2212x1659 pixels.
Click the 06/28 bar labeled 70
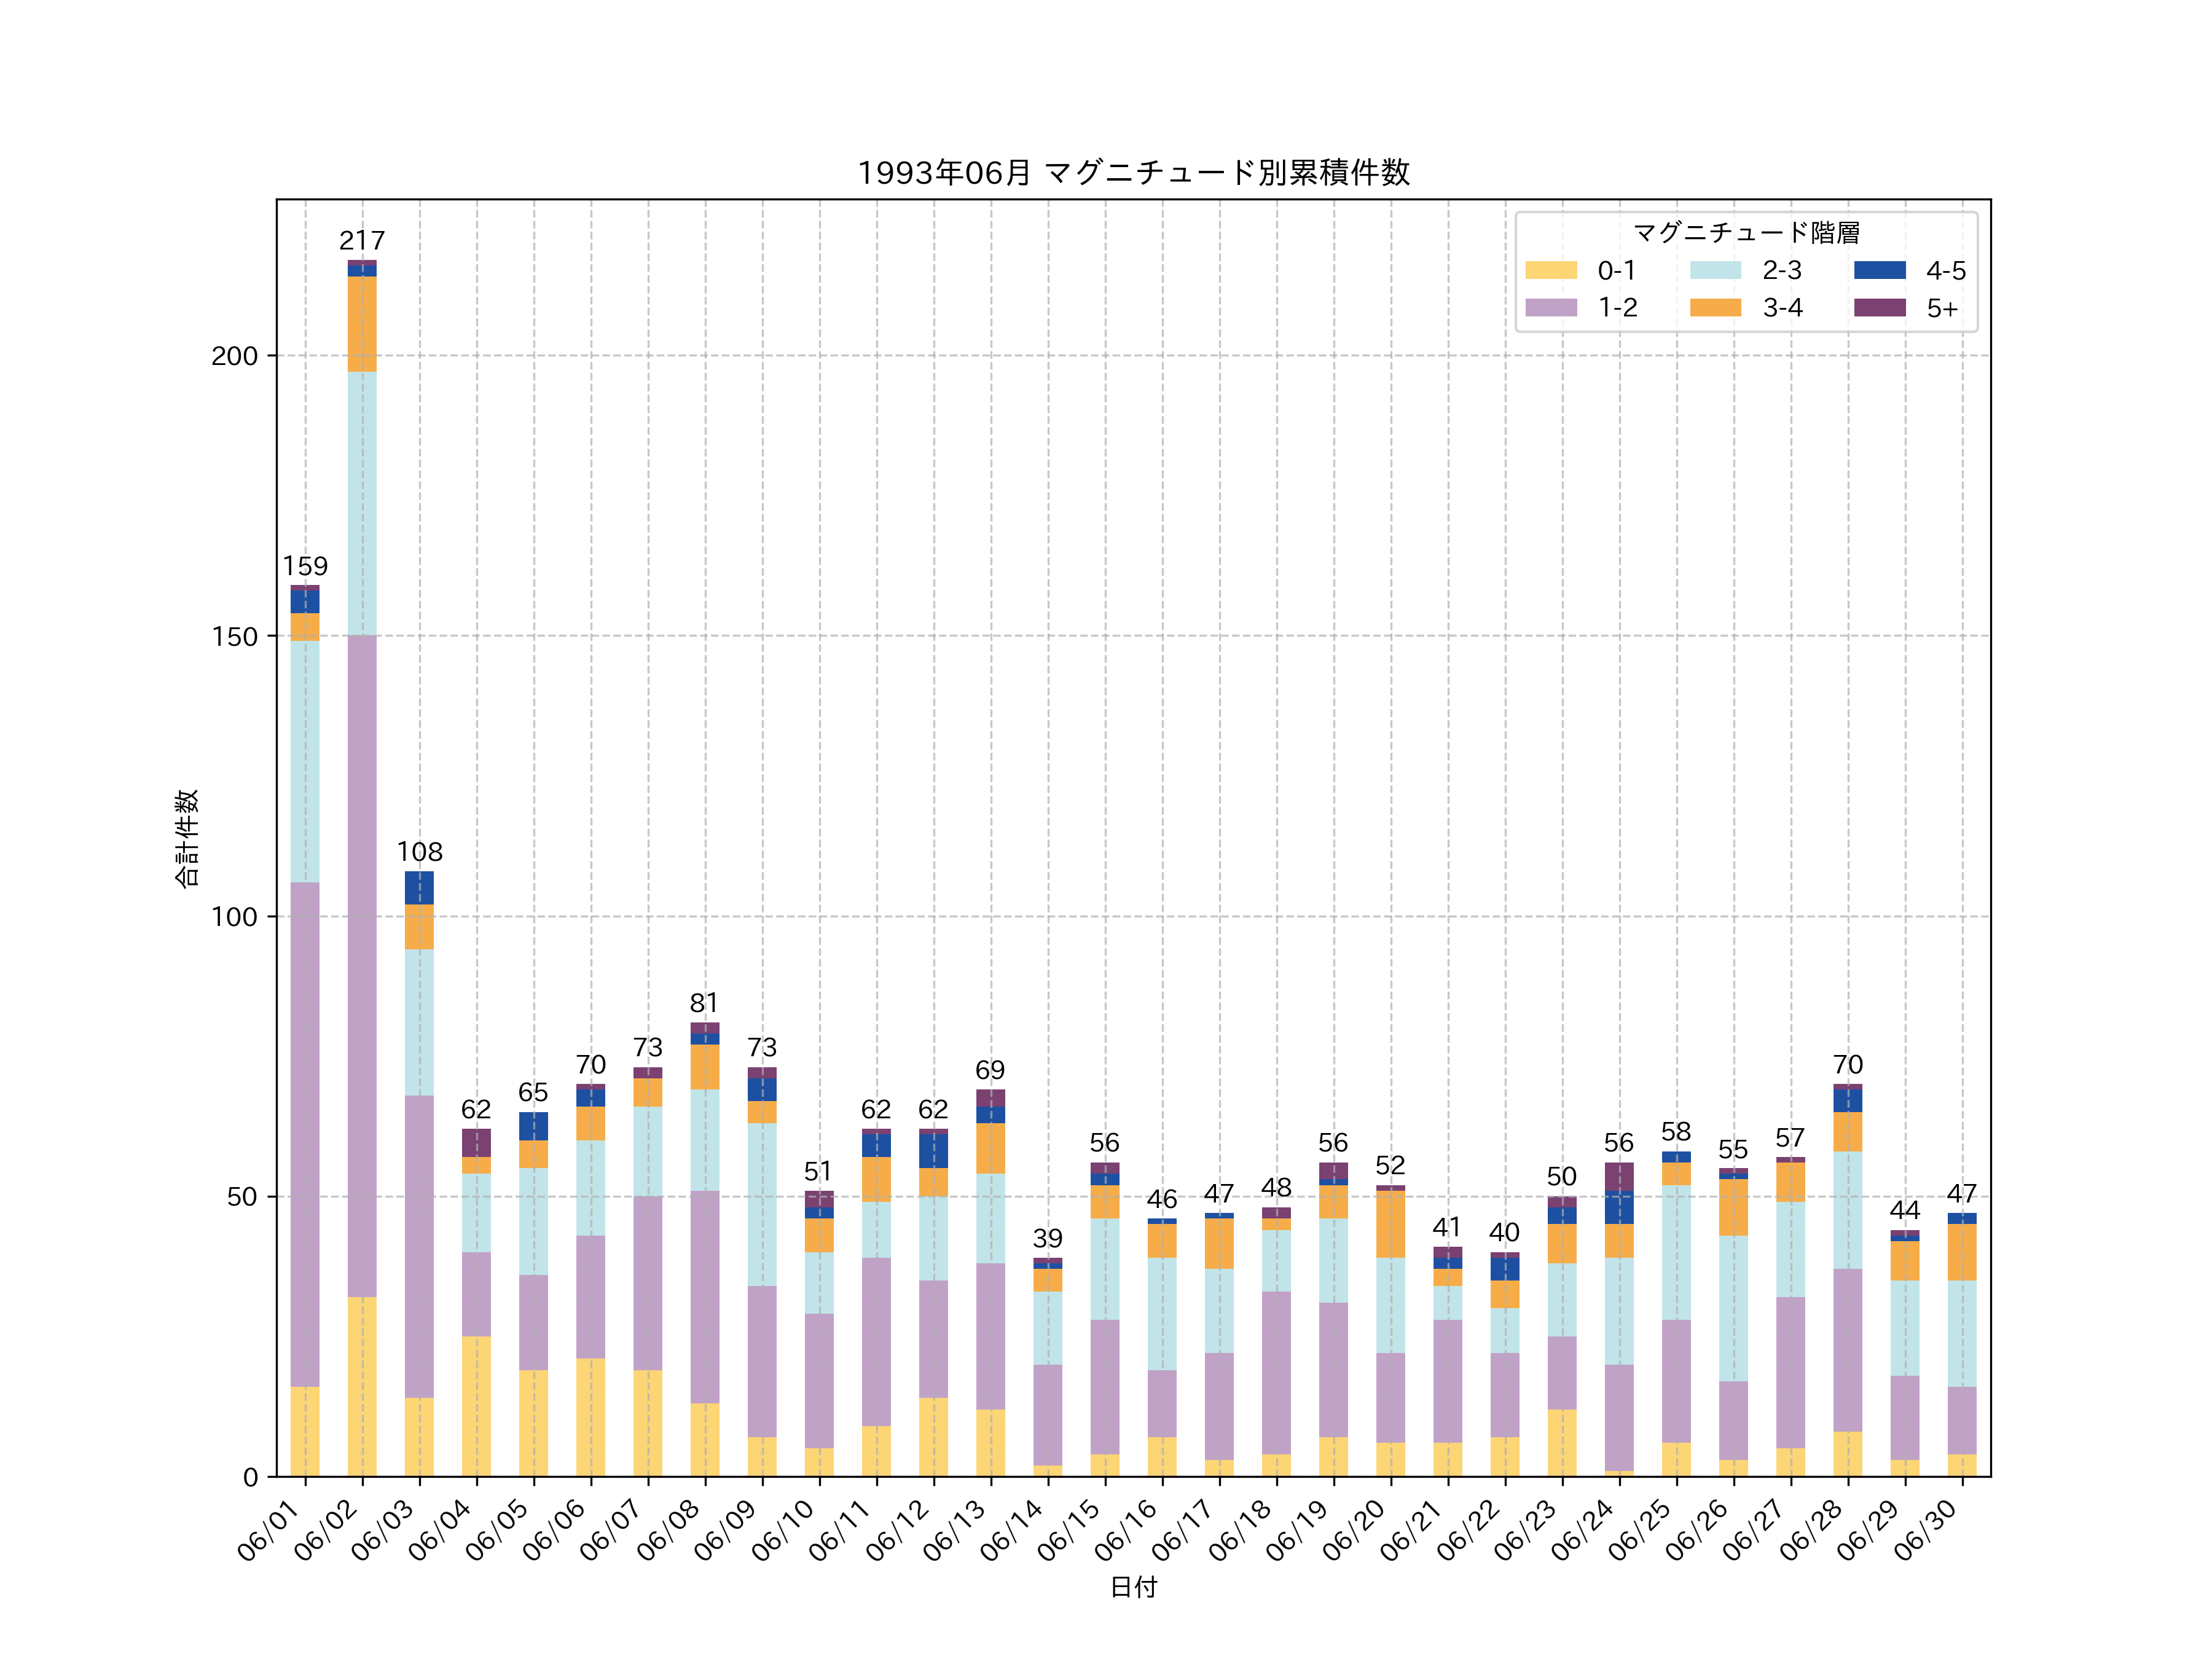1847,1280
